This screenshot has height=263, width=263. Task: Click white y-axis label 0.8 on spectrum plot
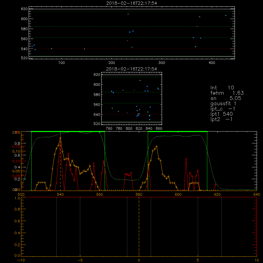[17, 143]
